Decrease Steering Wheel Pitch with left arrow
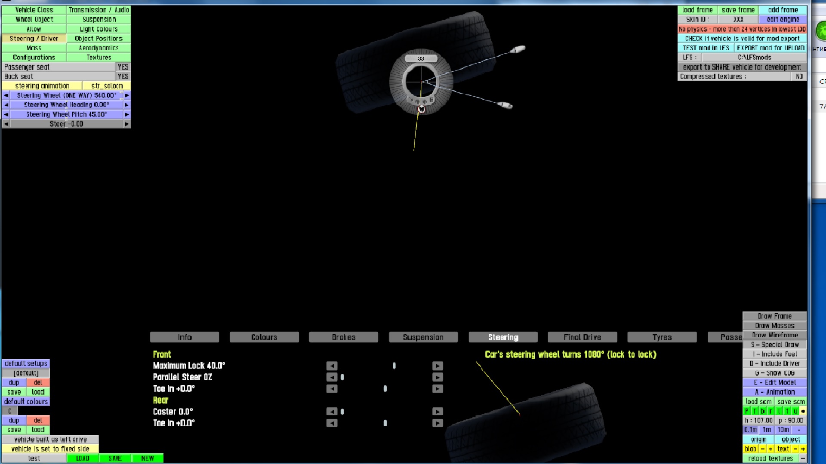The image size is (826, 464). 6,114
